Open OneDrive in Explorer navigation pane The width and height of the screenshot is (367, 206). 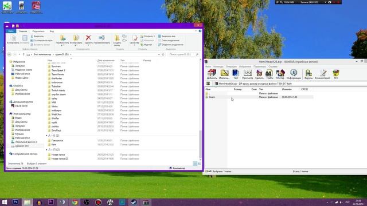[18, 86]
